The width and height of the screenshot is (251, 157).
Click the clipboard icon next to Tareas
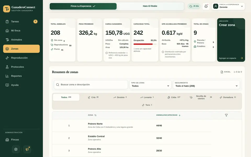(7, 21)
